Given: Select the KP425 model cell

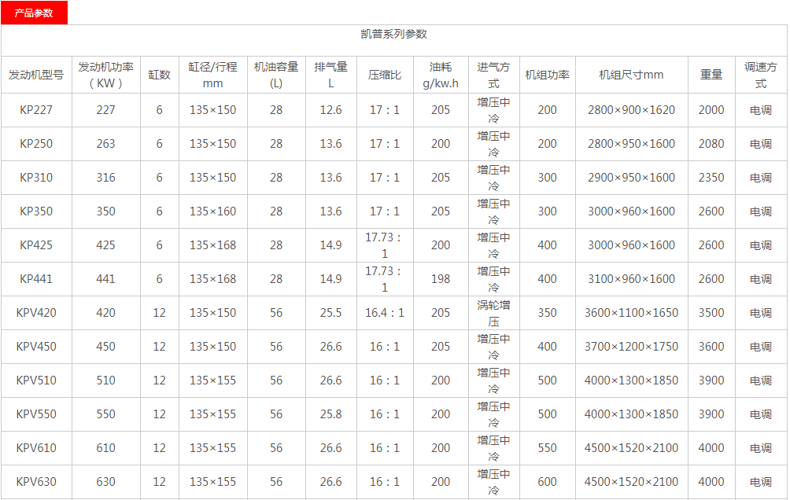Looking at the screenshot, I should [36, 244].
